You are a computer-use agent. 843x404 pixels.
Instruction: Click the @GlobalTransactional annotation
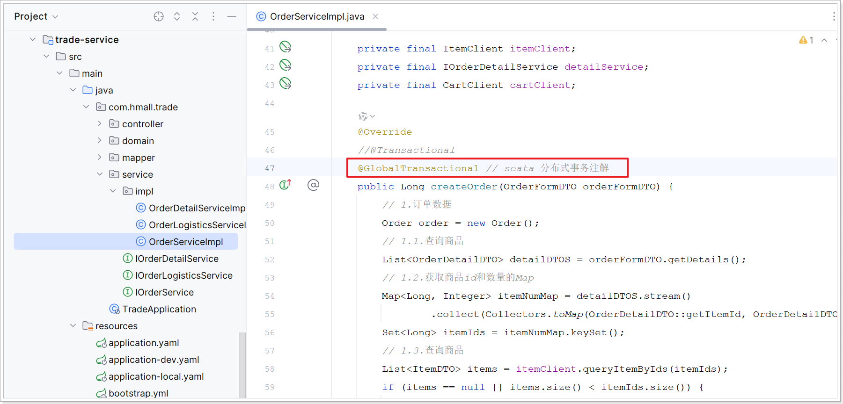coord(418,168)
